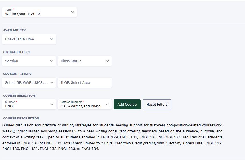Click the chevron on Select GE filter
The width and height of the screenshot is (245, 160).
coord(52,83)
